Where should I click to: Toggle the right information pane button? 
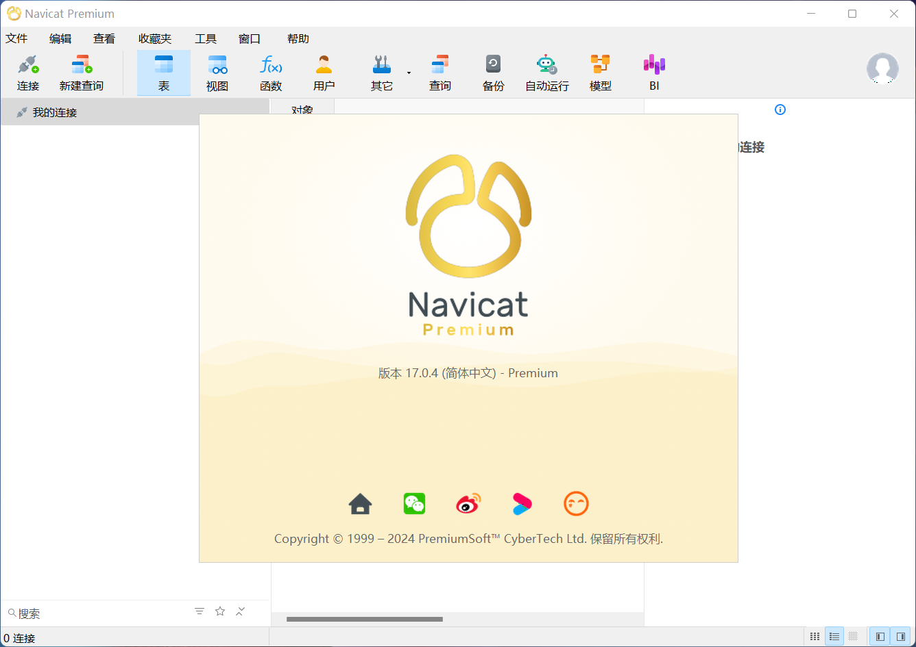901,637
